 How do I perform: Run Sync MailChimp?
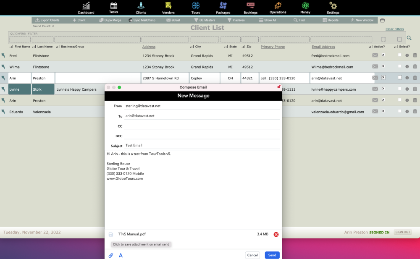[142, 20]
